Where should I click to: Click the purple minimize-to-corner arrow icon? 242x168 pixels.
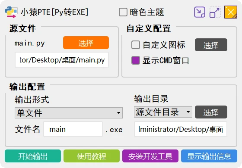pos(200,12)
